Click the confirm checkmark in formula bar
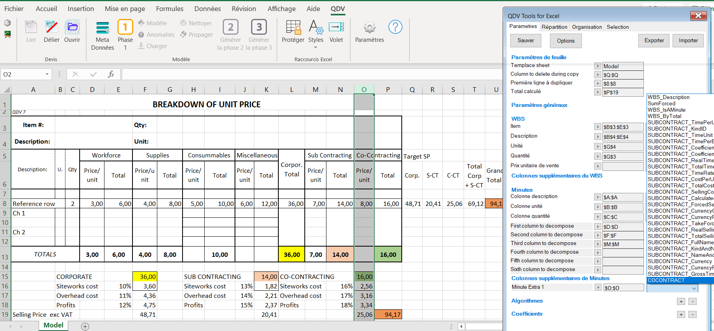The image size is (714, 331). (93, 74)
